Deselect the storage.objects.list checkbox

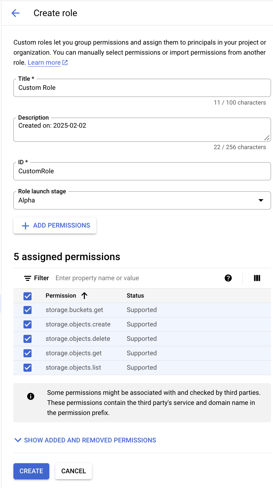(28, 368)
